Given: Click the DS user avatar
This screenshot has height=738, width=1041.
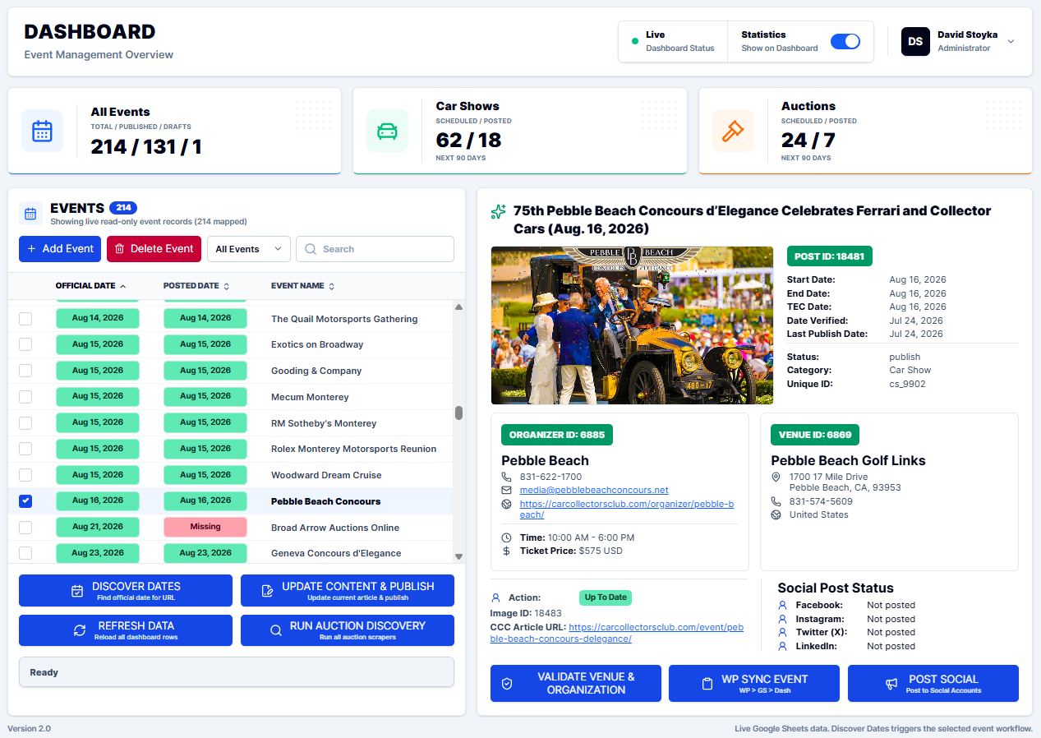Looking at the screenshot, I should [915, 41].
